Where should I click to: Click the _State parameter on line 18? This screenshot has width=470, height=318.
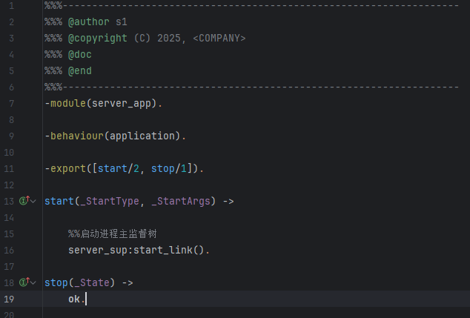pyautogui.click(x=92, y=282)
